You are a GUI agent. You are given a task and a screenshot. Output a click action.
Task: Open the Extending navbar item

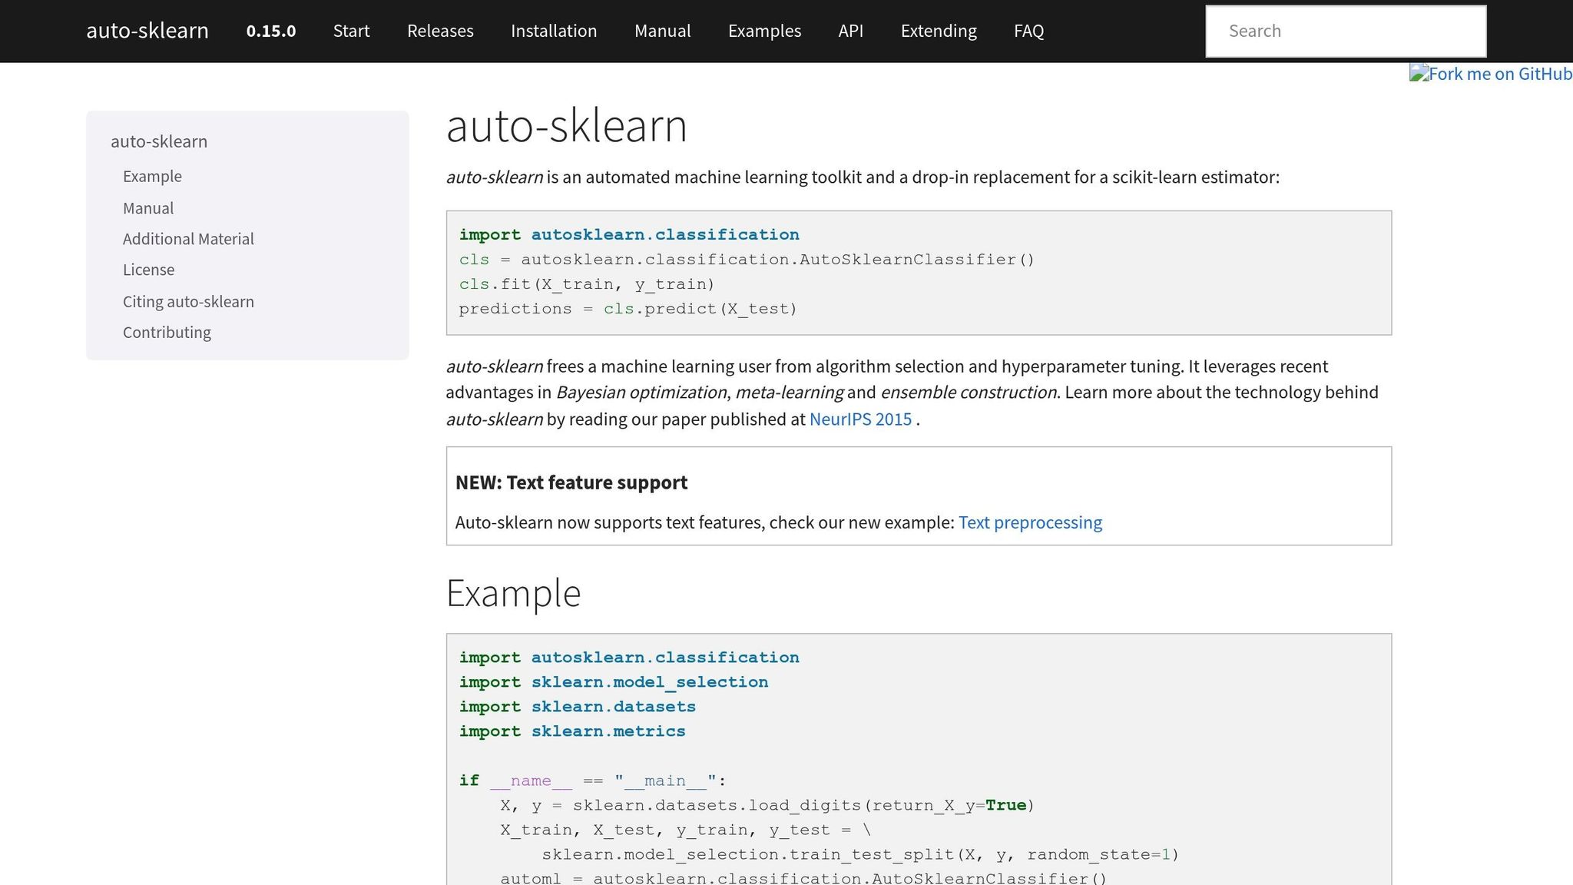point(939,31)
